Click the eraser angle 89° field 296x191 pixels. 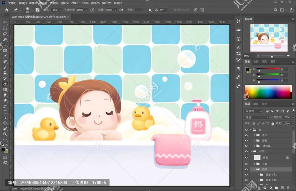point(163,10)
